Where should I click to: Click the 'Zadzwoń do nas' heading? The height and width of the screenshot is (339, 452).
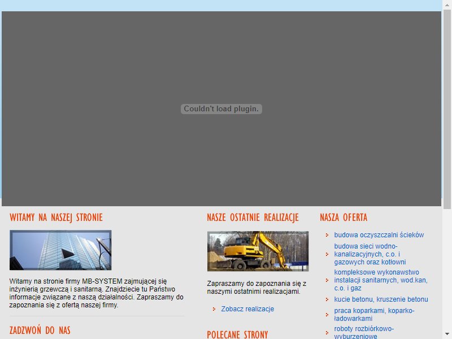40,331
